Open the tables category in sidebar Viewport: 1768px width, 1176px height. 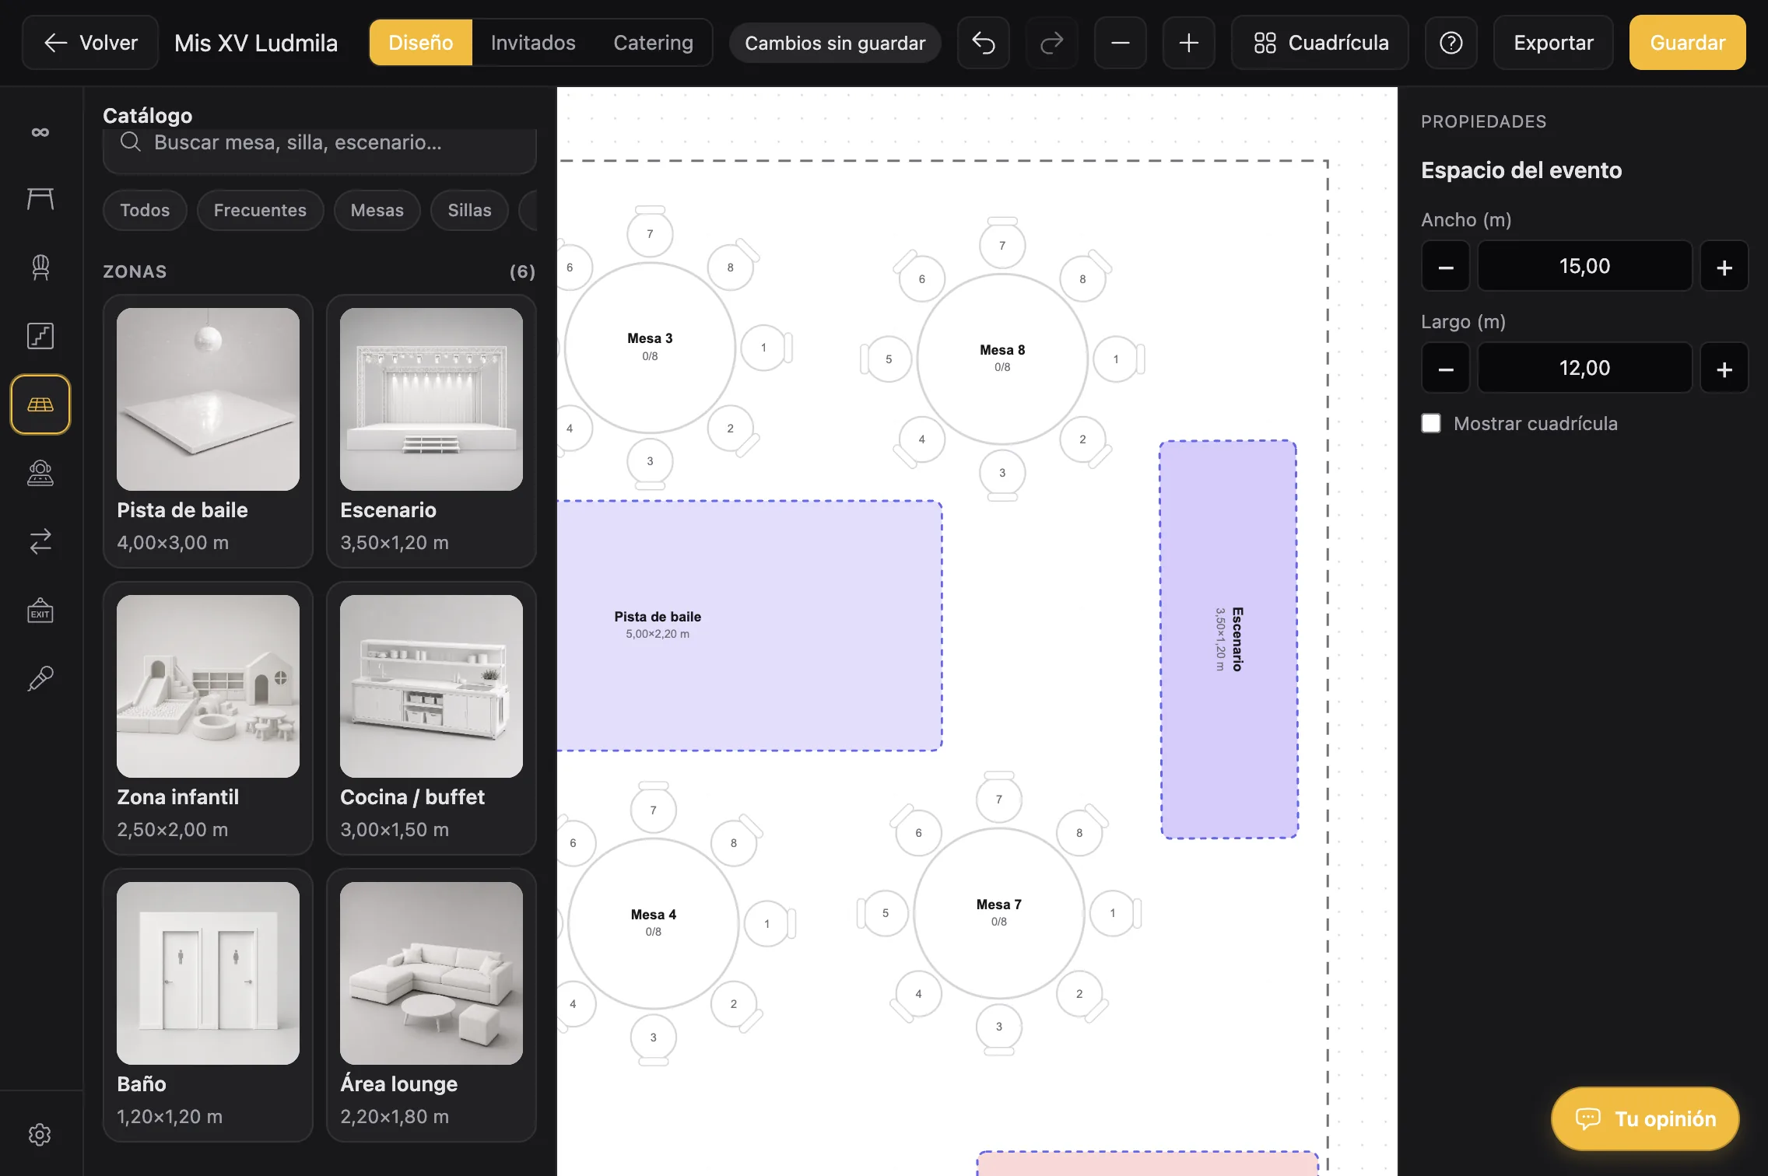pos(40,199)
